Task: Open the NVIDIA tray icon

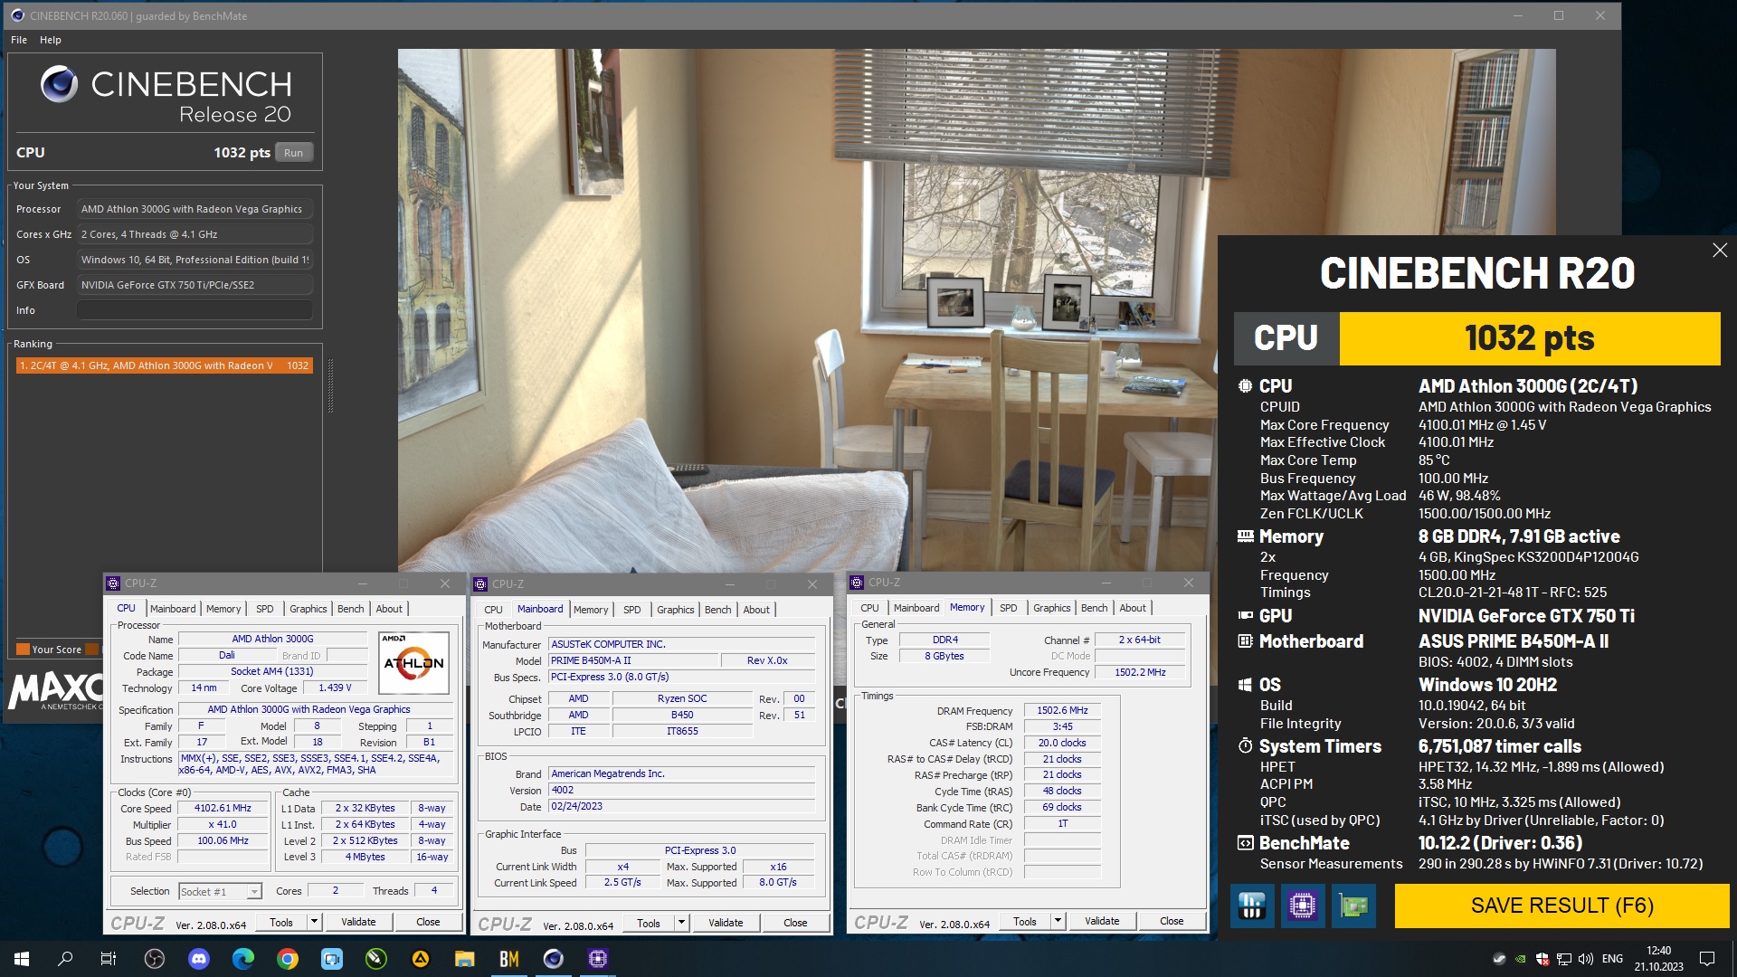Action: [1521, 959]
